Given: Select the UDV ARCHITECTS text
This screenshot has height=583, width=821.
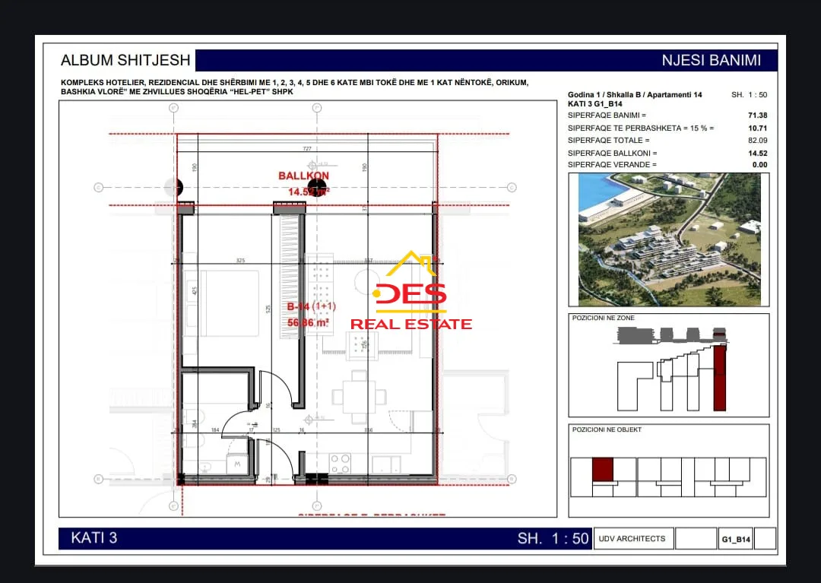Looking at the screenshot, I should (x=632, y=538).
